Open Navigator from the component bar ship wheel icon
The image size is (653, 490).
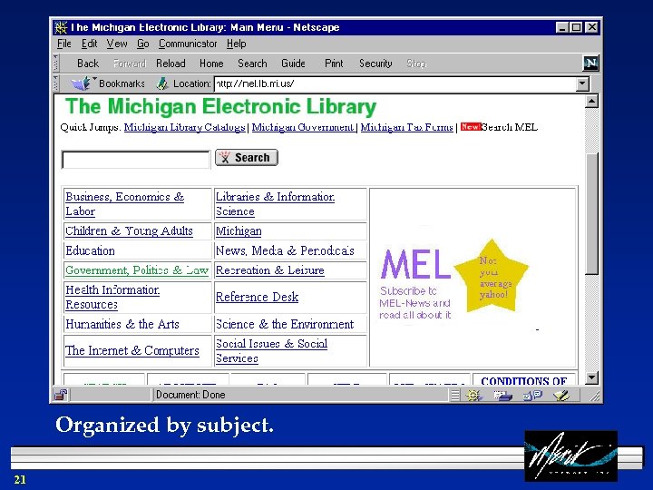[473, 395]
